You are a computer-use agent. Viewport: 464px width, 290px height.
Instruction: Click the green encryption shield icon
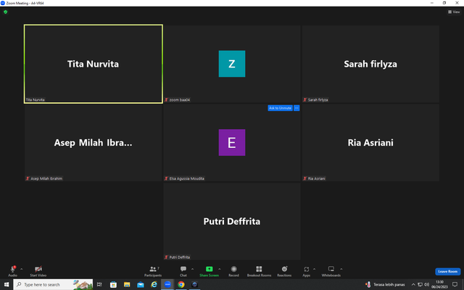point(5,12)
